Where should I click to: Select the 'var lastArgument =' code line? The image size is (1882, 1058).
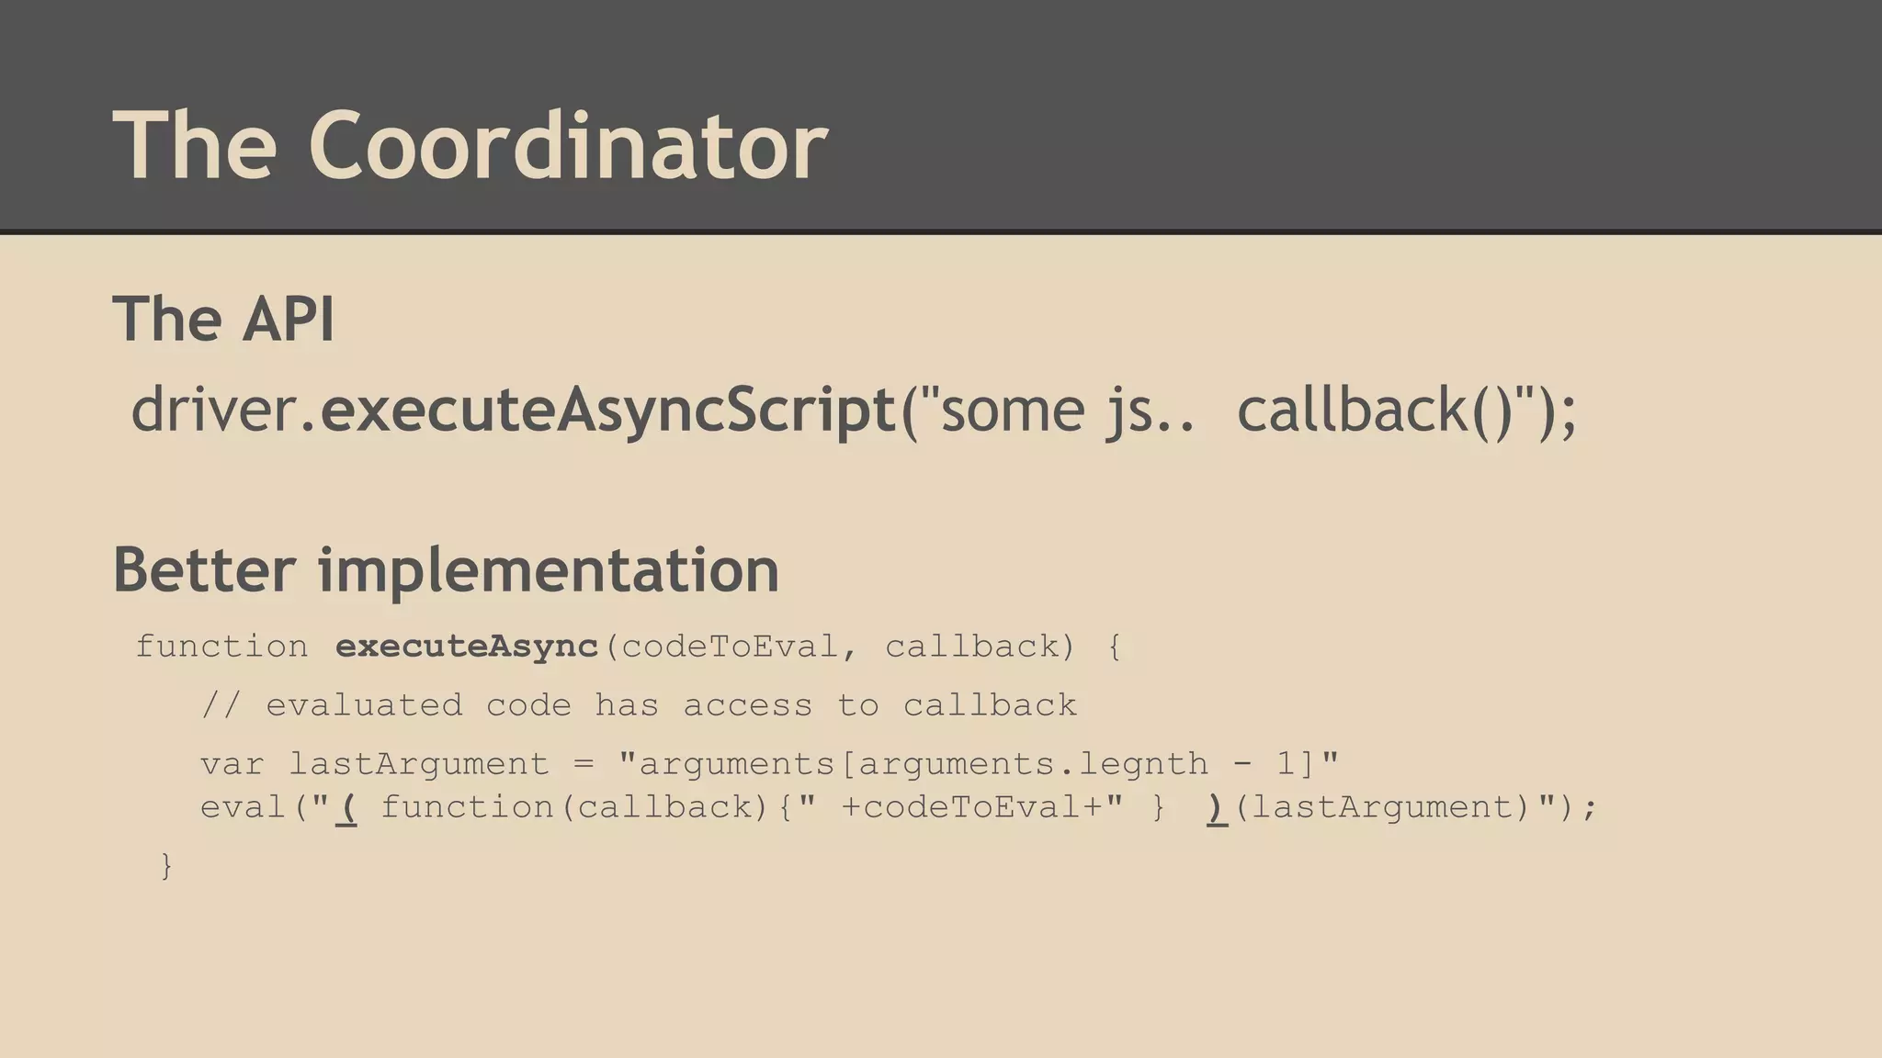point(770,764)
